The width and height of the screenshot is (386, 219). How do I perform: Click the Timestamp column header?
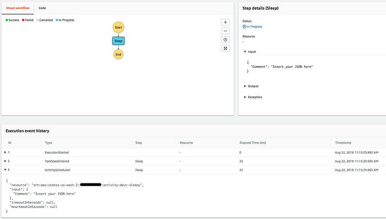coord(344,142)
